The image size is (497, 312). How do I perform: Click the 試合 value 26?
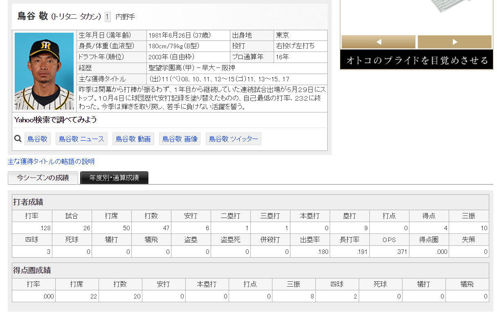72,228
